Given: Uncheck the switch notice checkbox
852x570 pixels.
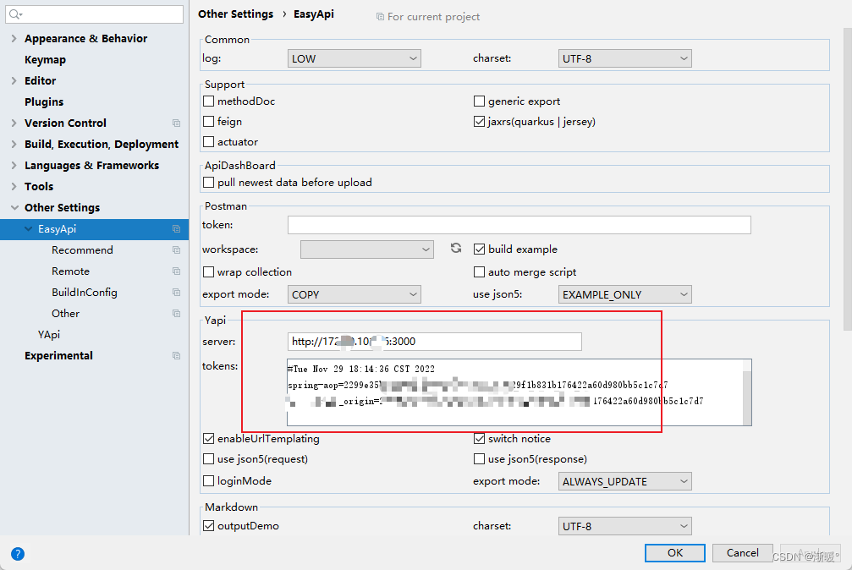Looking at the screenshot, I should [479, 439].
